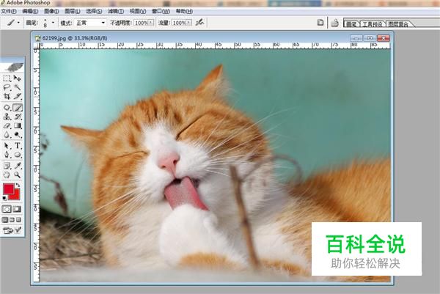Reset to default black and white colors
Viewport: 440px width, 294px height.
pyautogui.click(x=4, y=198)
